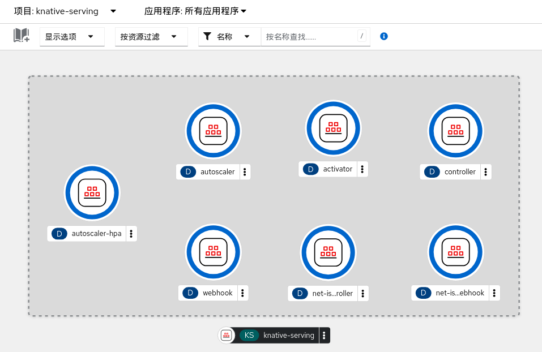
Task: Select the autoscaler-hpa deployment node circle
Action: [x=92, y=193]
